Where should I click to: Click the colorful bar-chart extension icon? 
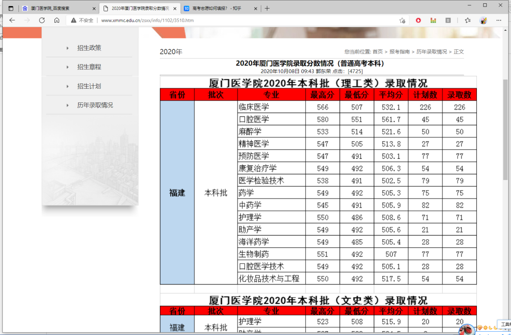pyautogui.click(x=433, y=20)
